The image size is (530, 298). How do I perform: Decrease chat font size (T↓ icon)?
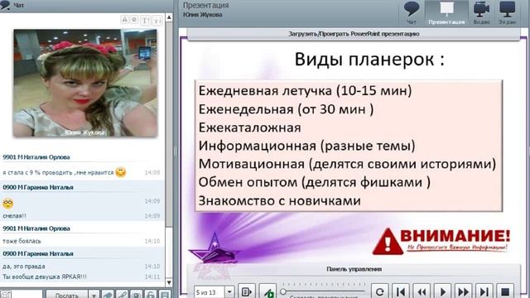[157, 20]
